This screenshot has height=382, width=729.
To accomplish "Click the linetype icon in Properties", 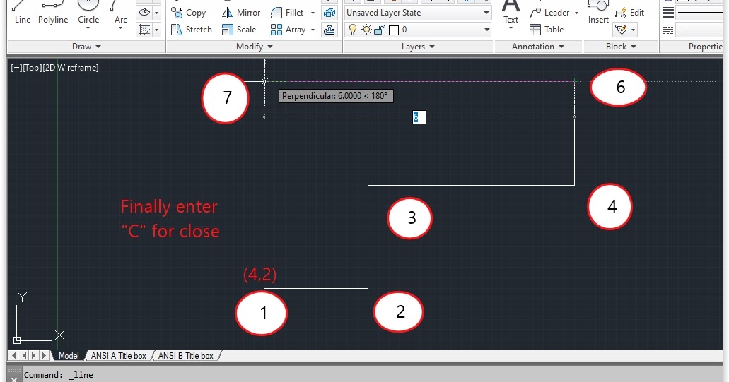I will [x=668, y=30].
